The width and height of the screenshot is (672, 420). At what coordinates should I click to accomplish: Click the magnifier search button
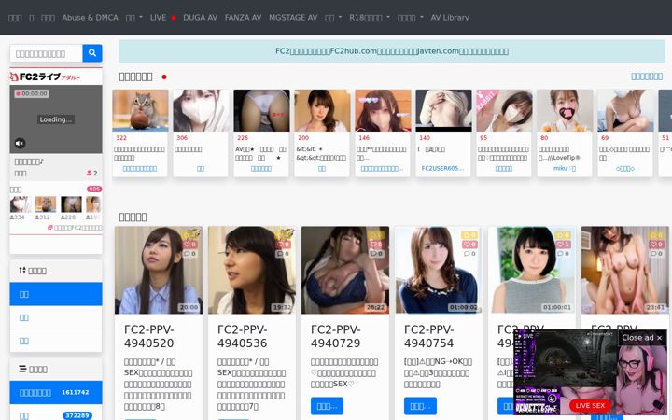click(92, 53)
